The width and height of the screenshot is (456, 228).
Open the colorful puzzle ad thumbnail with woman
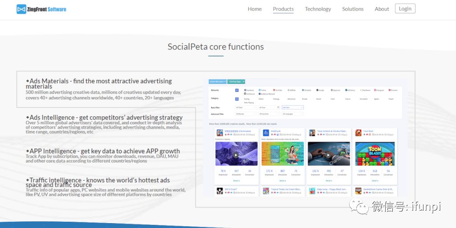[282, 154]
